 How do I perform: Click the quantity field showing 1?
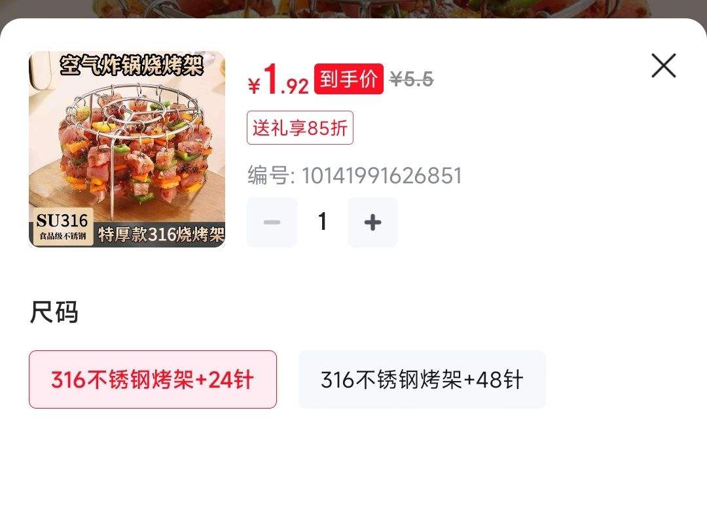click(322, 222)
